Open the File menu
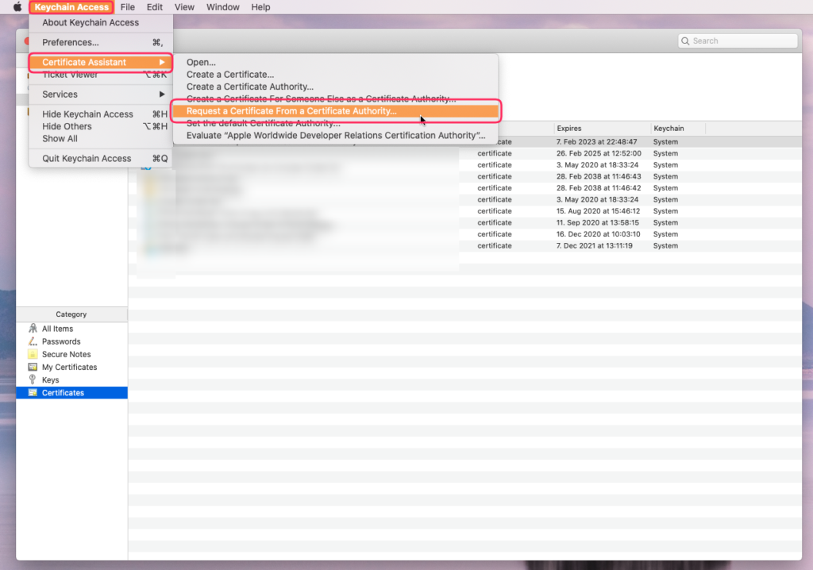 tap(128, 7)
